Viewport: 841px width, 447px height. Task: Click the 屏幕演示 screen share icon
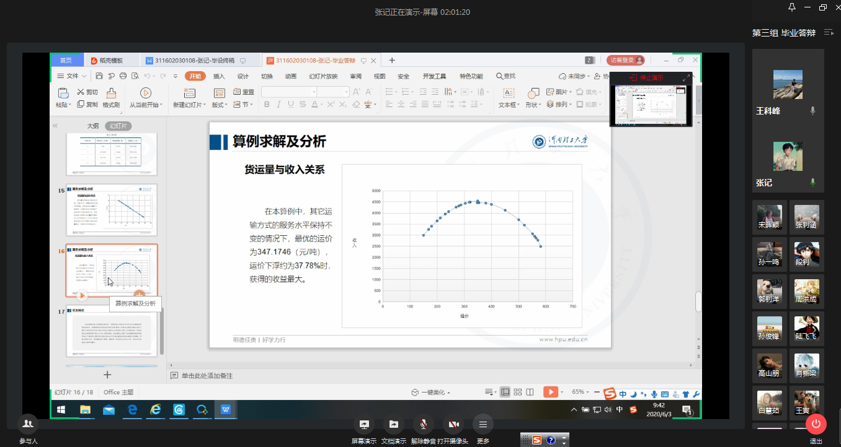click(x=364, y=424)
